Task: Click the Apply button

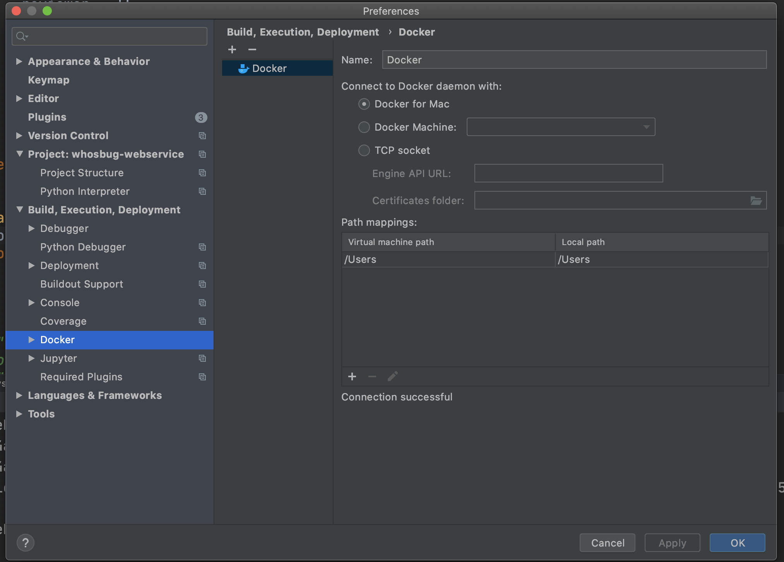Action: (x=673, y=543)
